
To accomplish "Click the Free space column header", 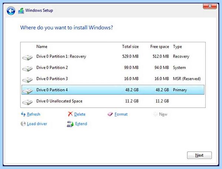I will point(159,47).
